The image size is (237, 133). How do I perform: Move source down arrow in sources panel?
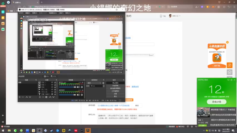(53, 97)
